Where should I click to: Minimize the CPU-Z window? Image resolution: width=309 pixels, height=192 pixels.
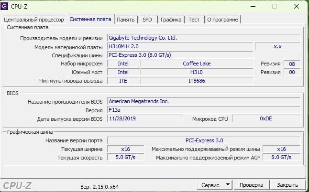tap(253, 6)
